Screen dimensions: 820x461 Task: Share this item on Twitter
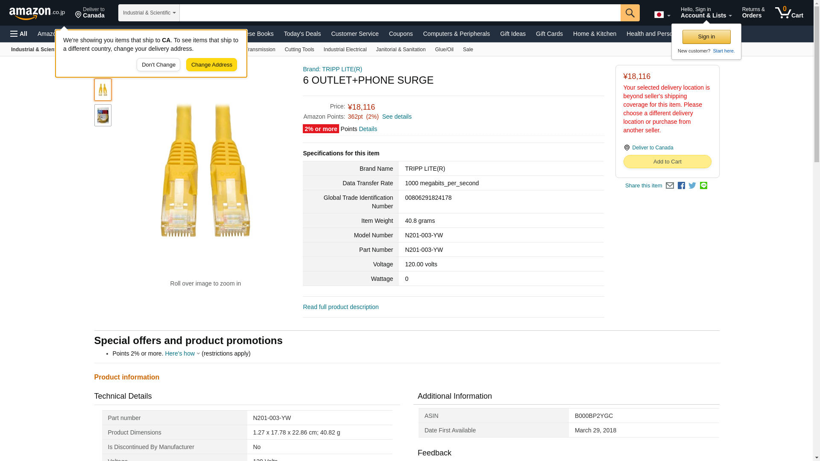[692, 186]
